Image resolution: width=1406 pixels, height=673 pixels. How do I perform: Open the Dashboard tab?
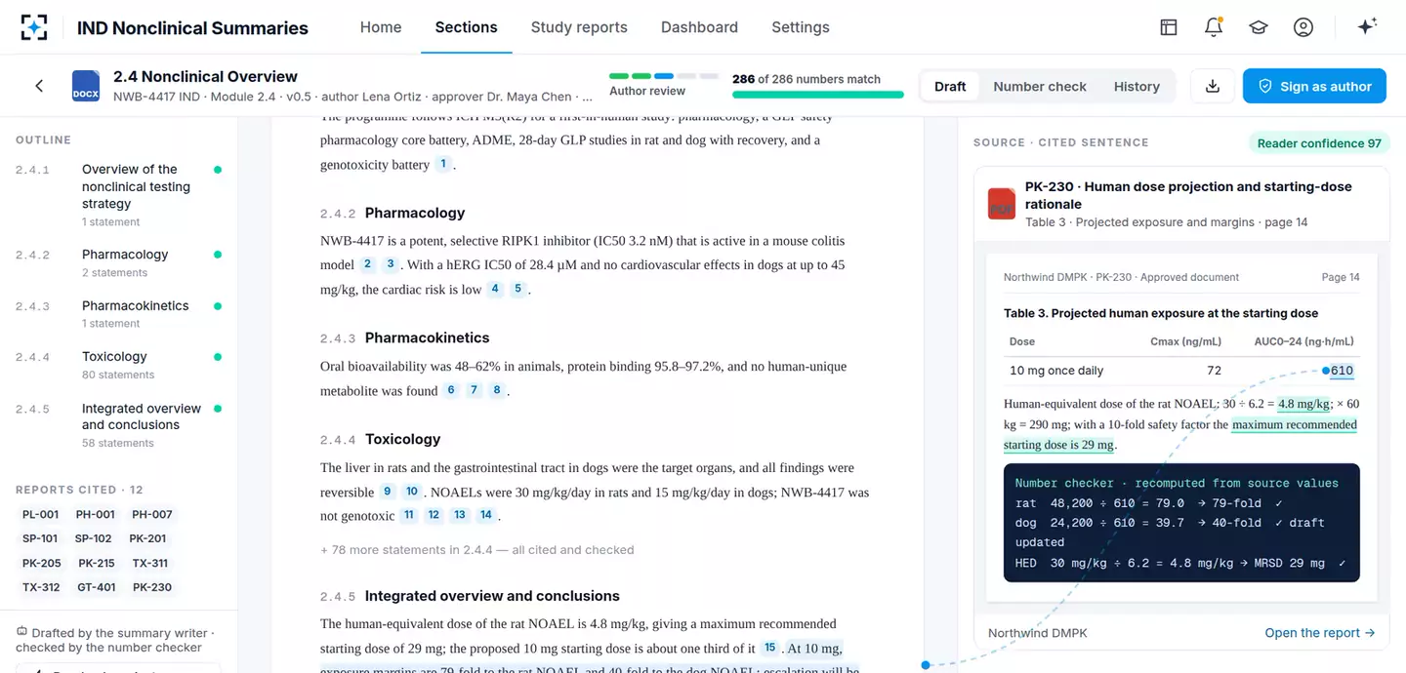(x=699, y=27)
